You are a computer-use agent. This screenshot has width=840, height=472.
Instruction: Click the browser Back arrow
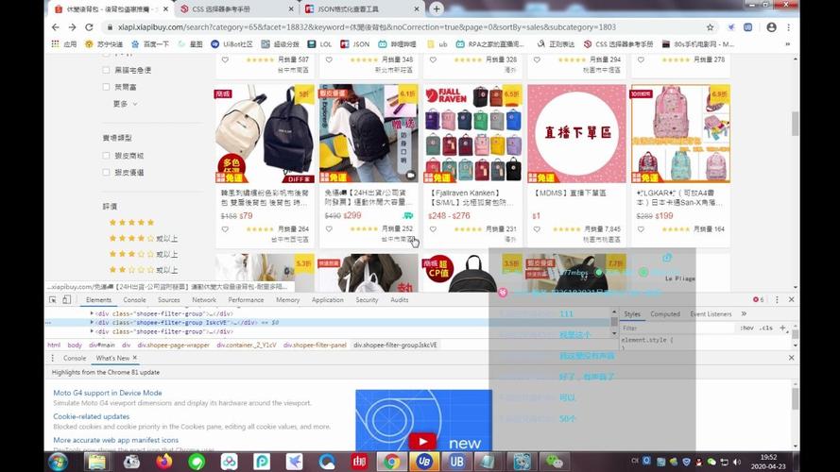(56, 27)
